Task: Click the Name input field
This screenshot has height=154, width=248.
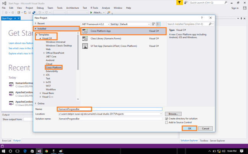Action: (110, 109)
